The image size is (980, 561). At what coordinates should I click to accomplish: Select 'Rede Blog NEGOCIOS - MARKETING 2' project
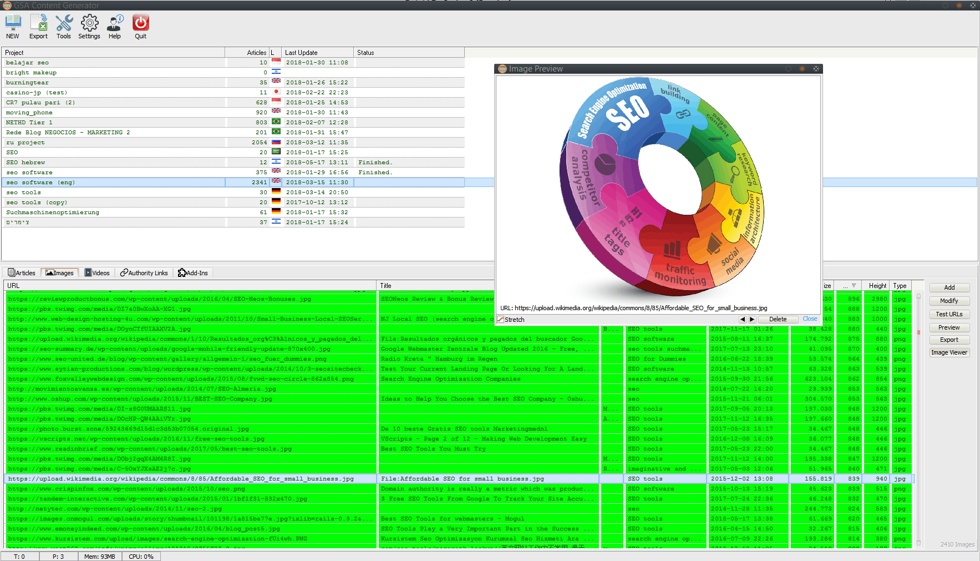pos(233,133)
